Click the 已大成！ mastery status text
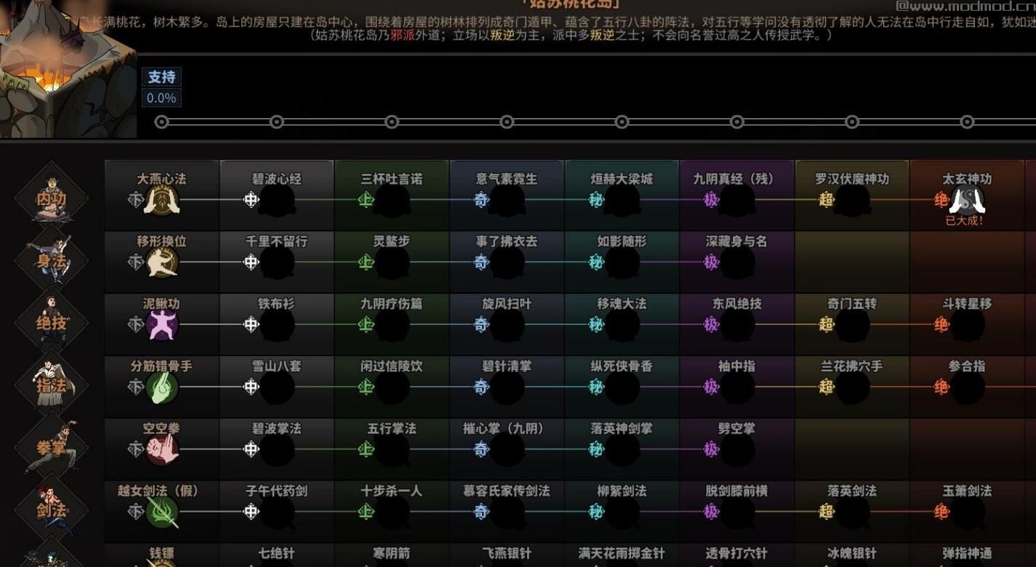1036x567 pixels. [x=964, y=221]
